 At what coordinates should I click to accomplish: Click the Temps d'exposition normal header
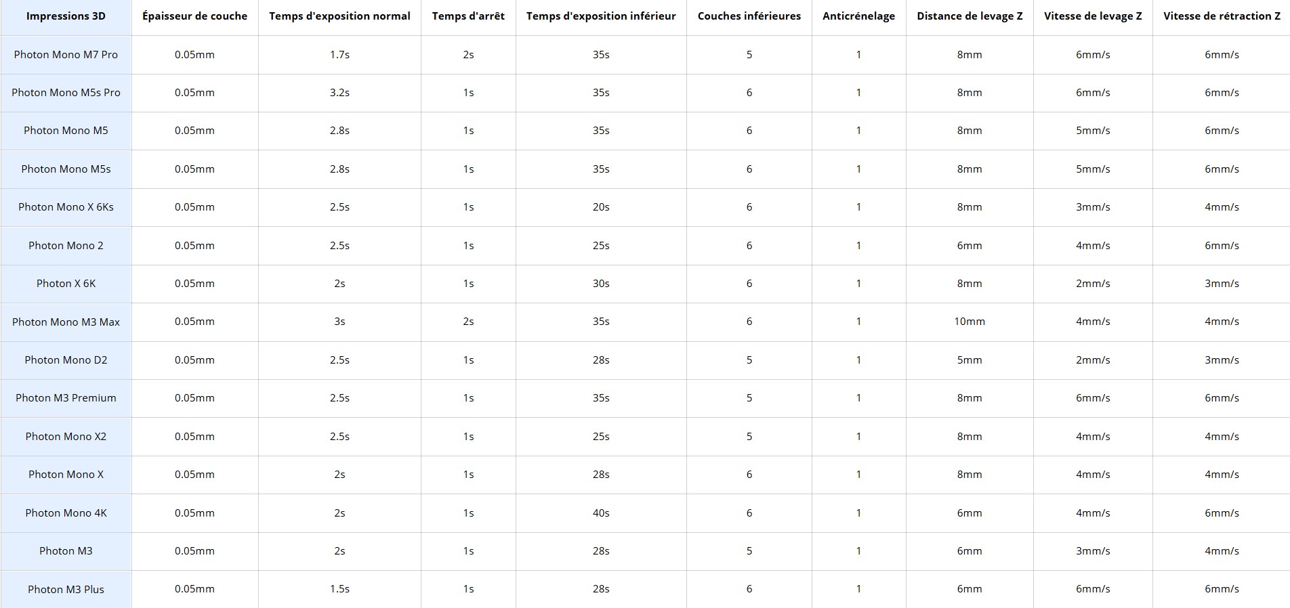(339, 16)
